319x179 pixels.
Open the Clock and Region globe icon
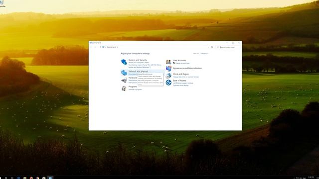(168, 76)
